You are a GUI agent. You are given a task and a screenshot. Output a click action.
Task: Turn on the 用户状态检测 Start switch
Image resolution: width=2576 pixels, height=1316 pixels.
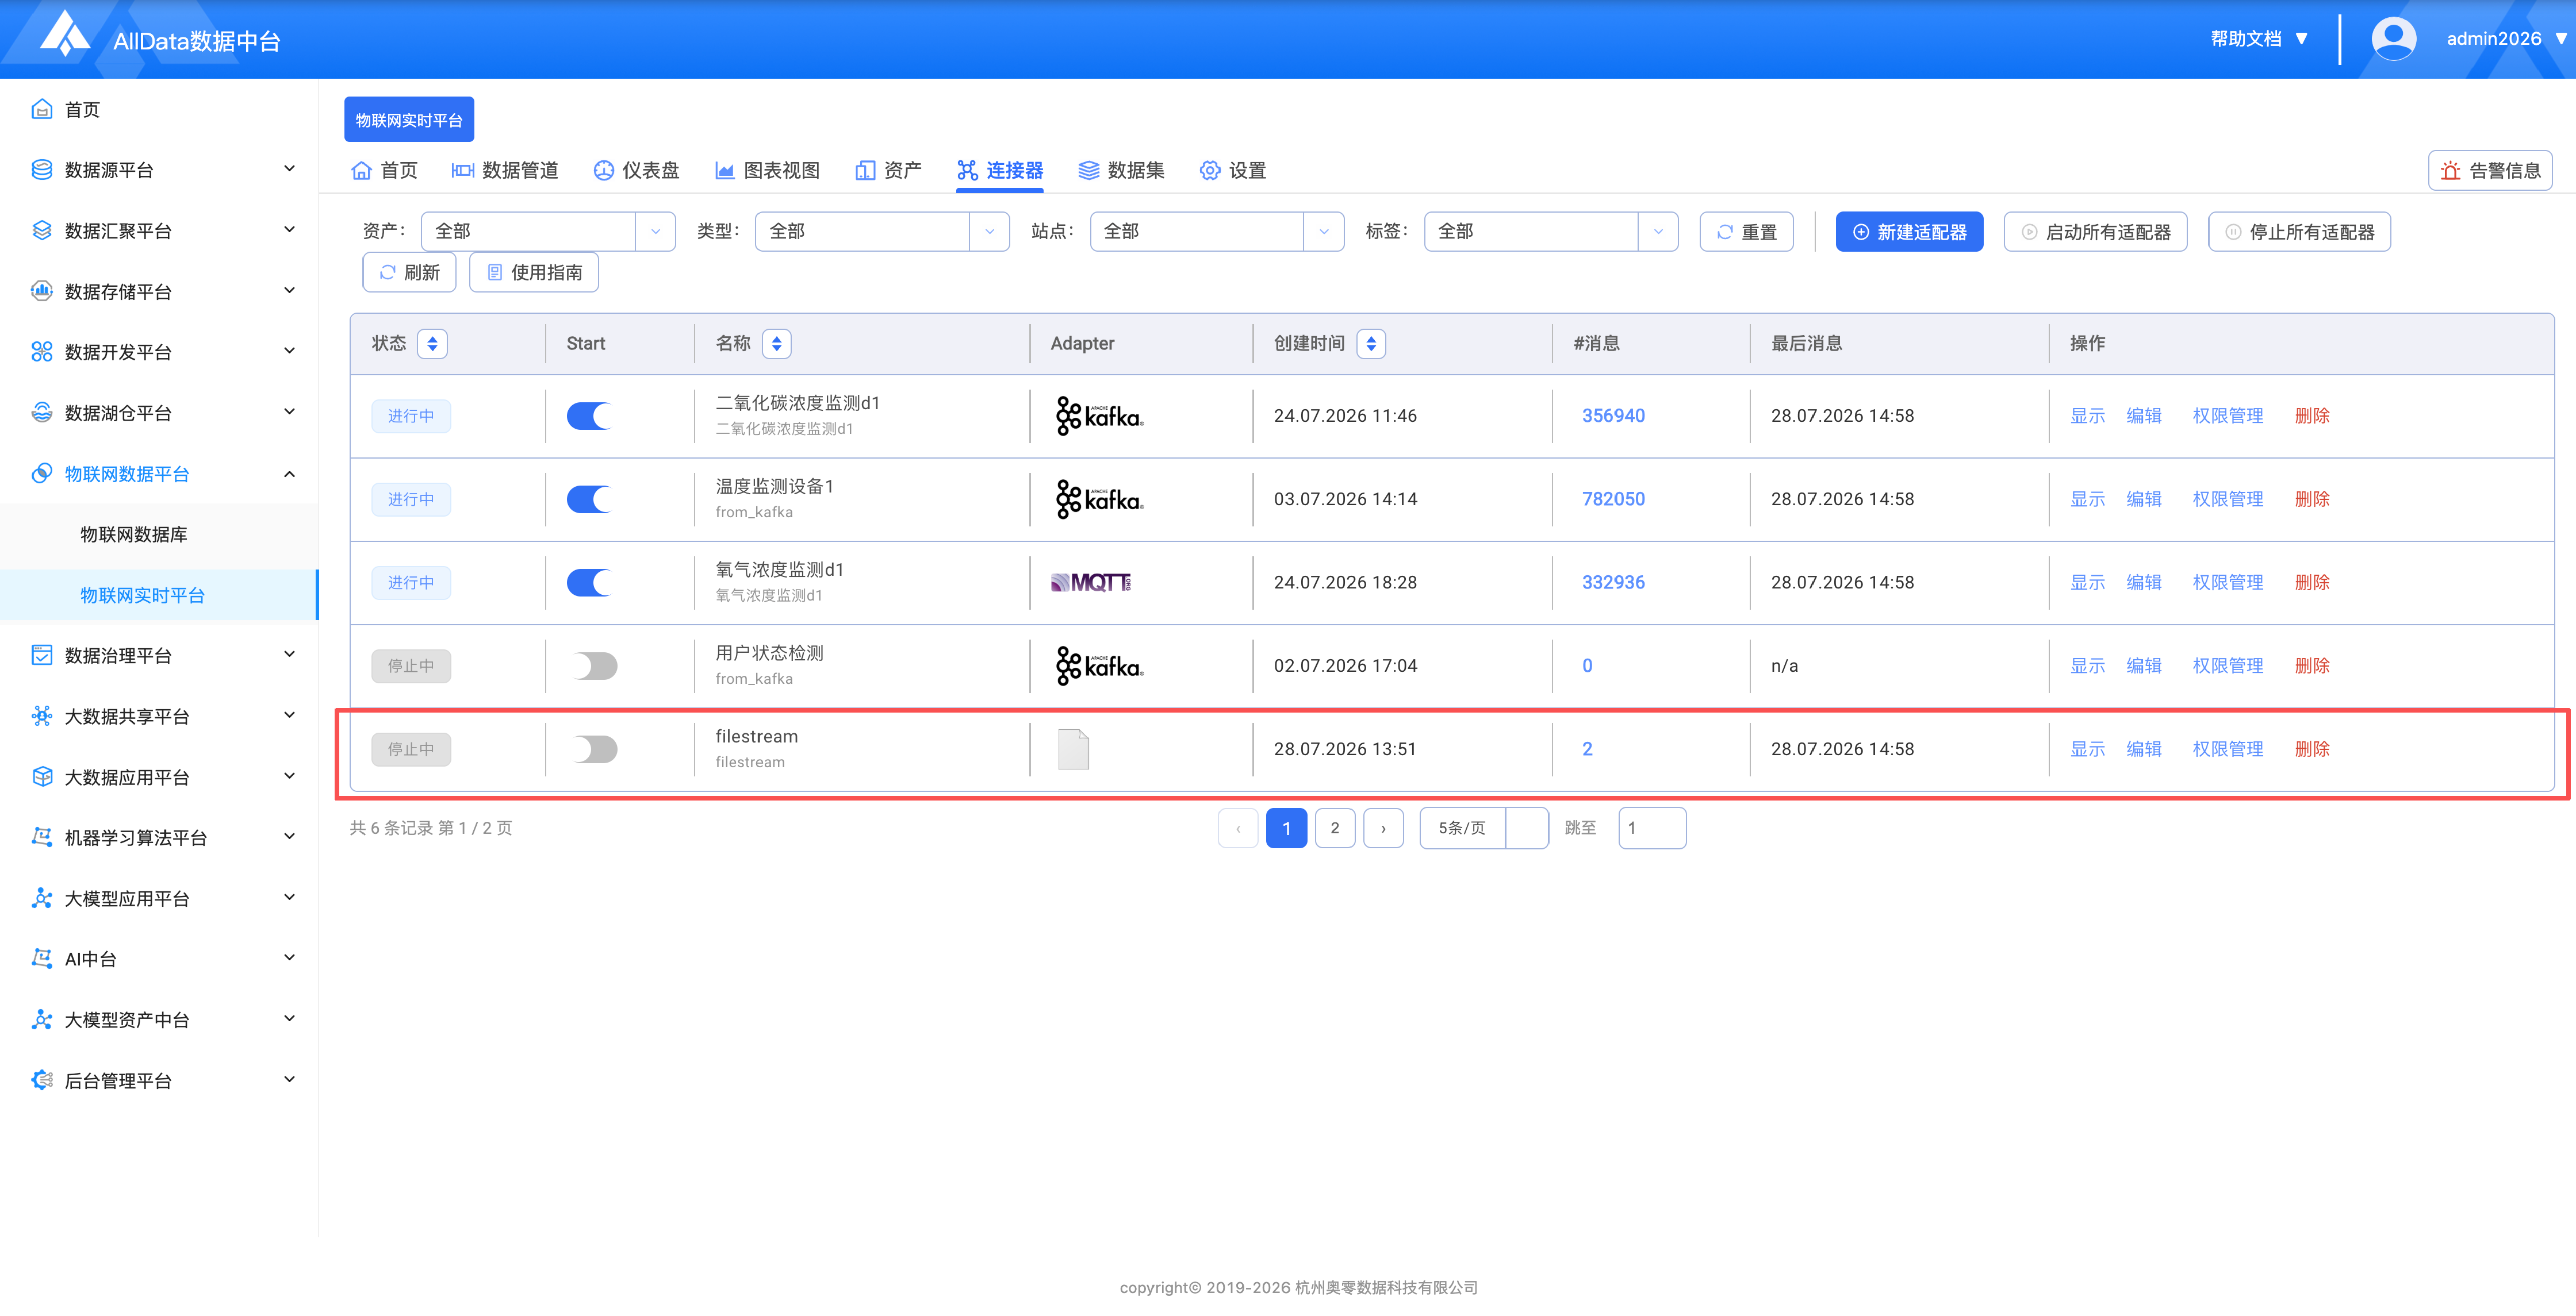pyautogui.click(x=595, y=665)
